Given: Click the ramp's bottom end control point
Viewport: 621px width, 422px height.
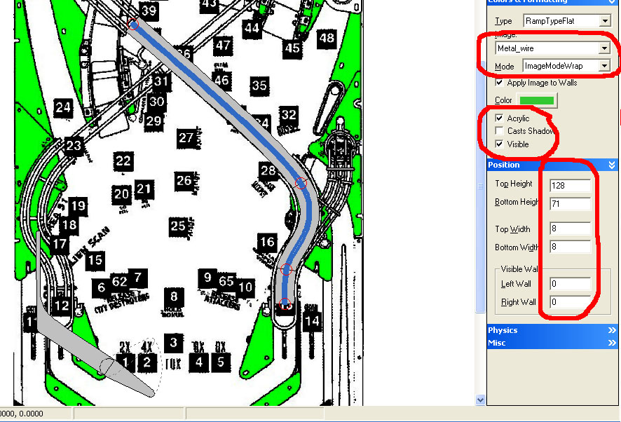Looking at the screenshot, I should (x=285, y=304).
